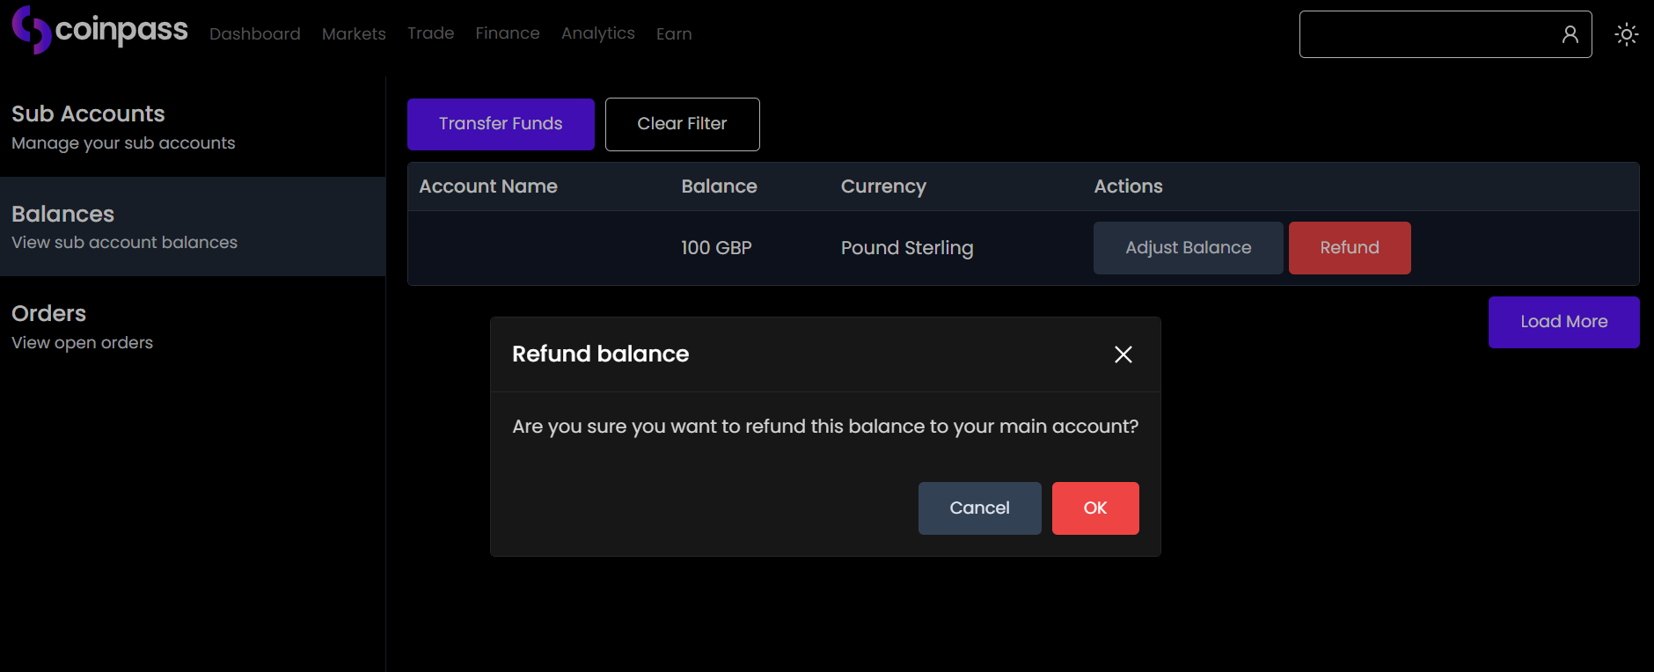Clear the current filter
Image resolution: width=1654 pixels, height=672 pixels.
click(x=682, y=124)
